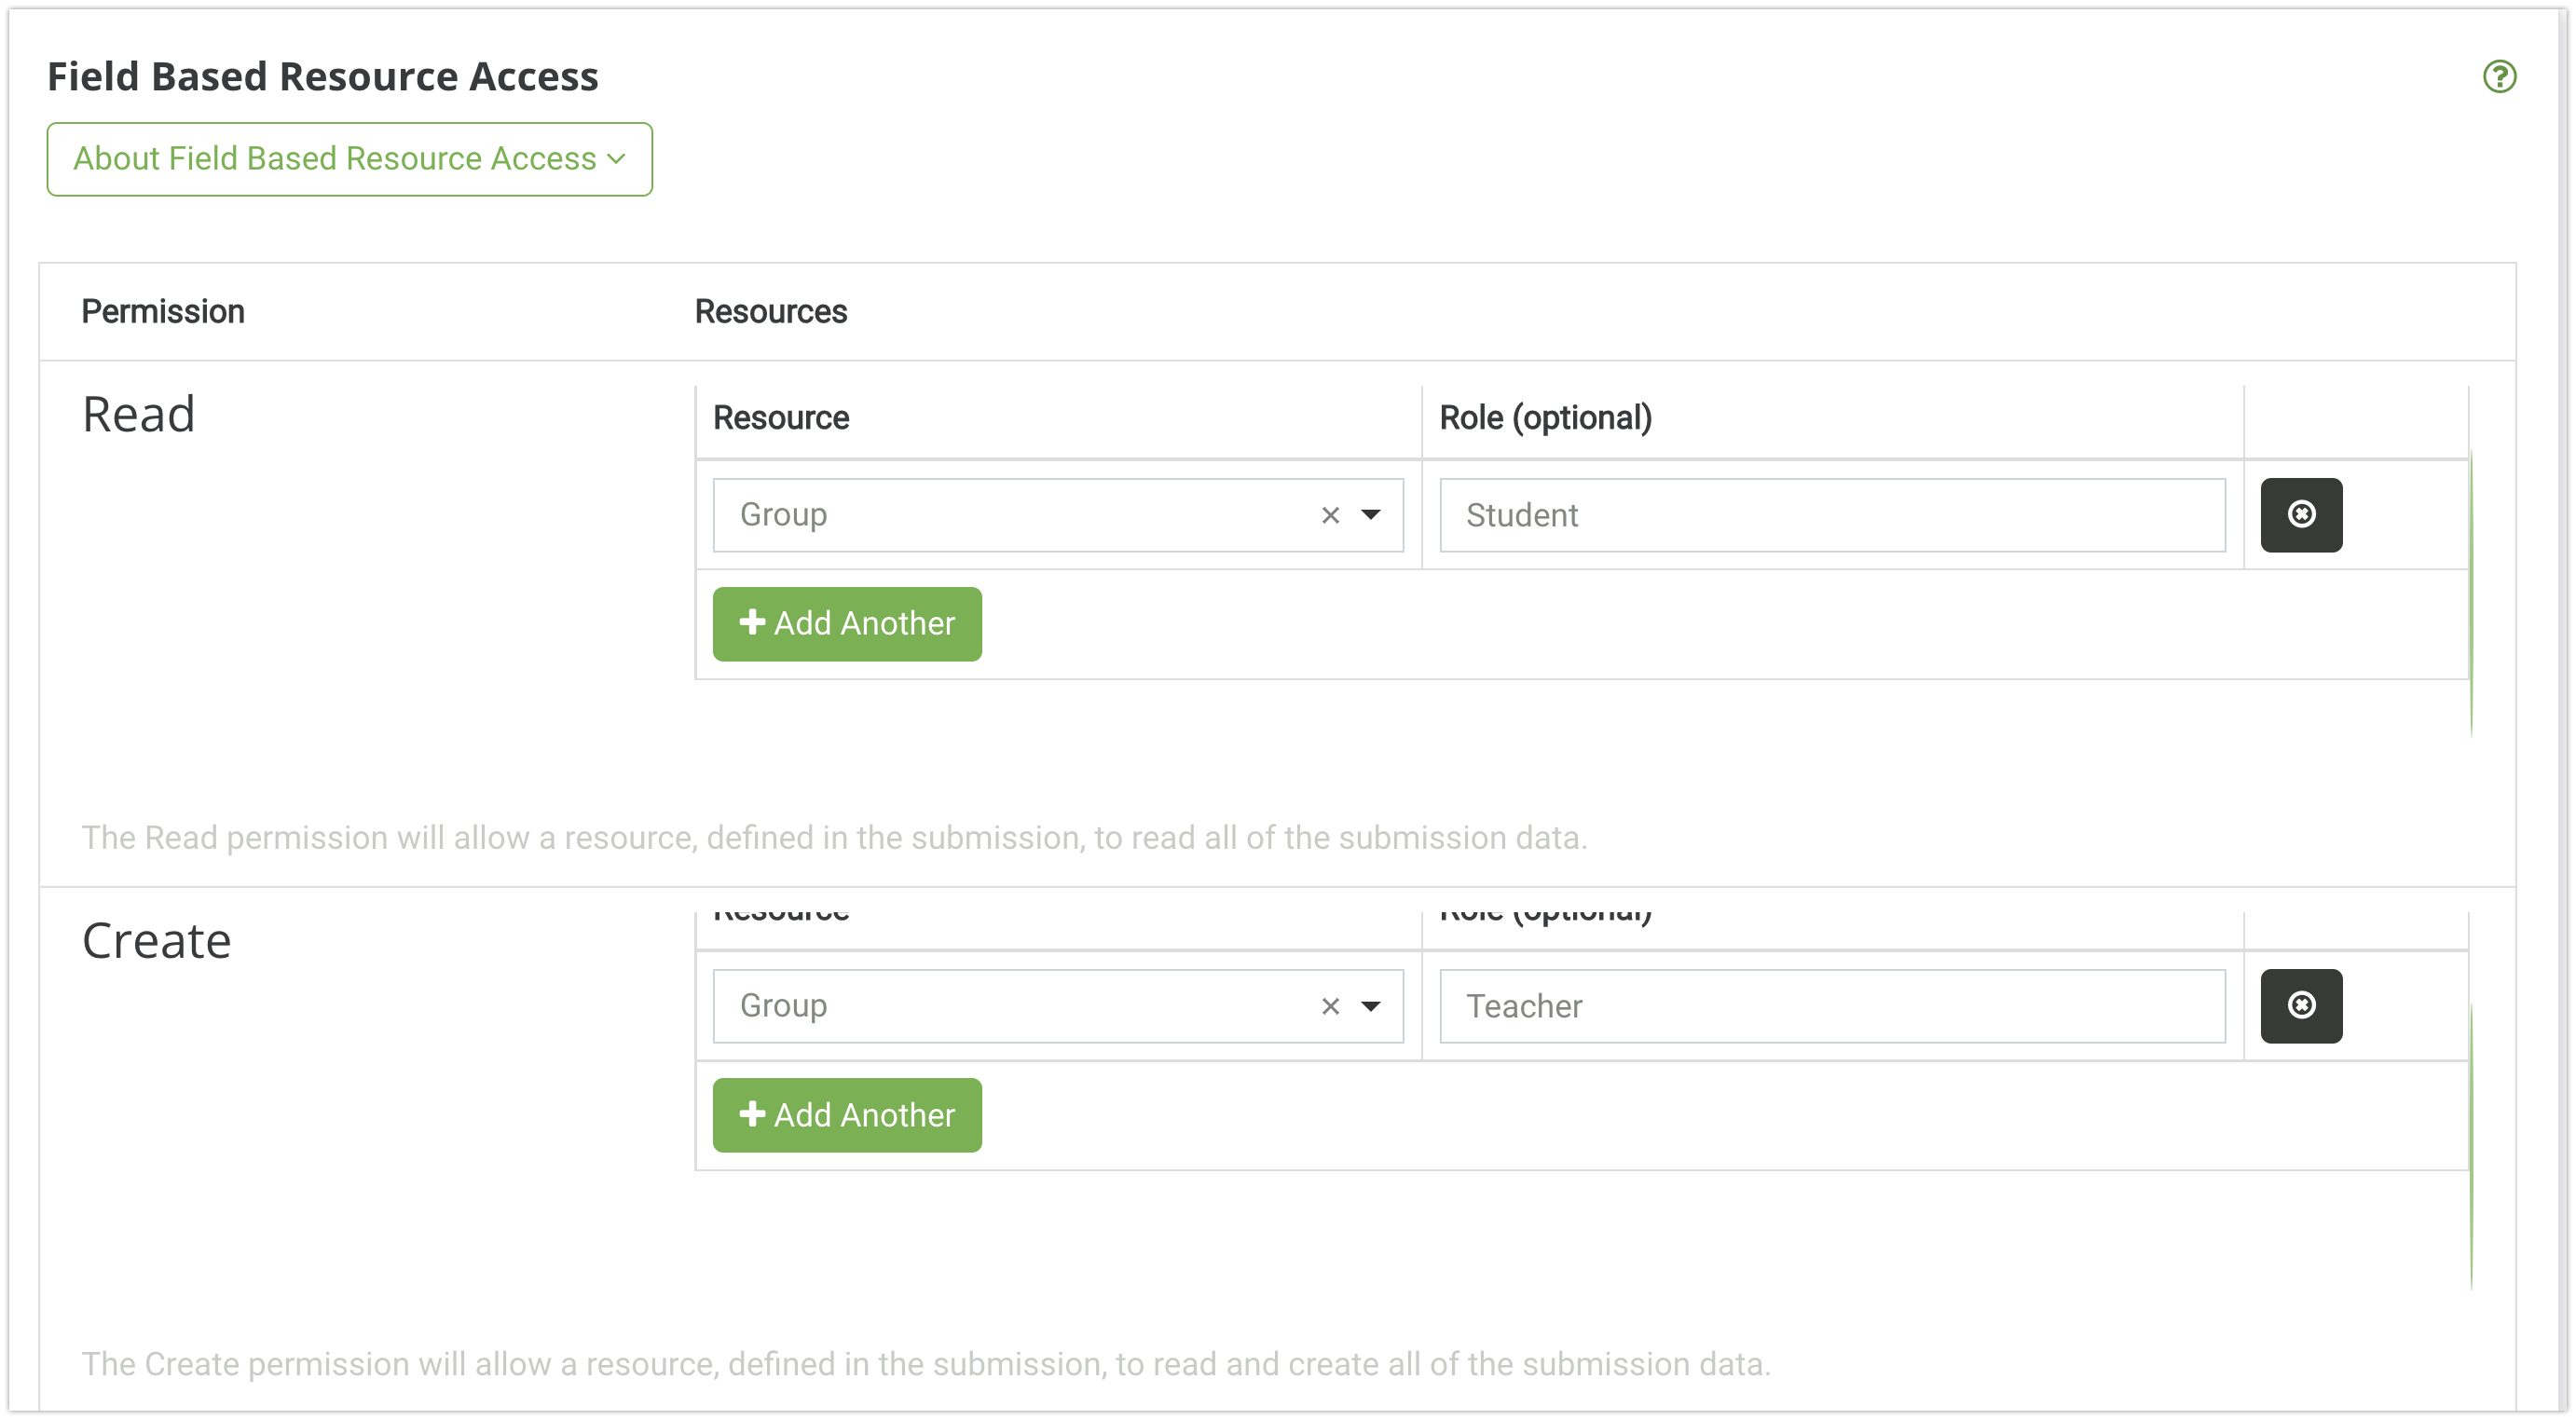Click the Resources column header
The image size is (2576, 1420).
pyautogui.click(x=771, y=312)
